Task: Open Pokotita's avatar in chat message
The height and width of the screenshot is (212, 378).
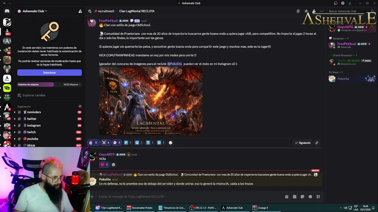Action: pos(93,181)
